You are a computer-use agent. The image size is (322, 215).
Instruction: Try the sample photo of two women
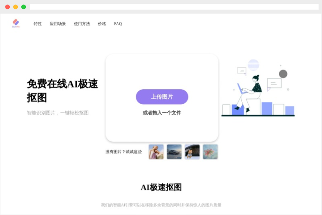[156, 152]
